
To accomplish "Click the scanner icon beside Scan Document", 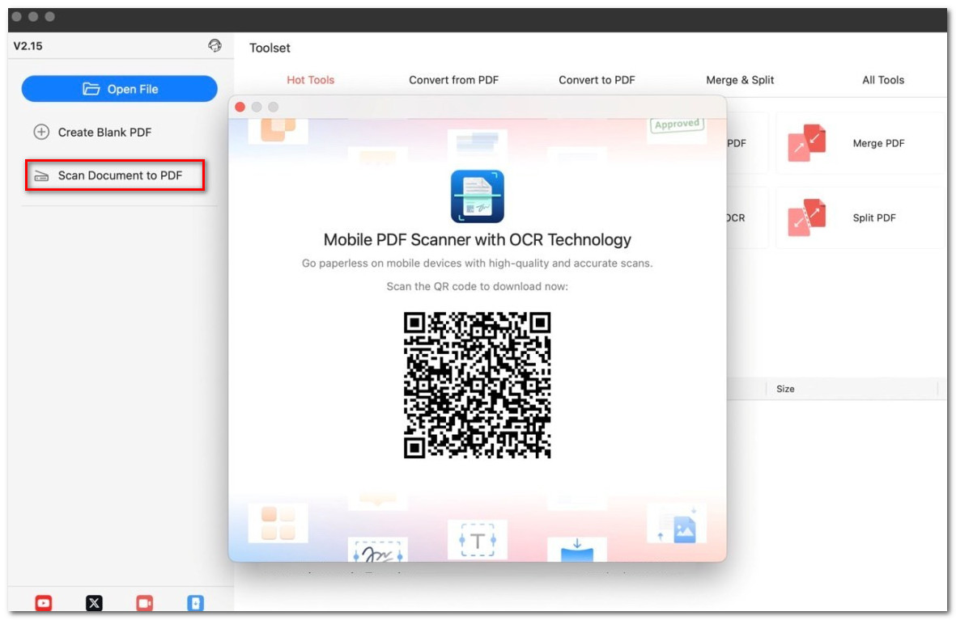I will (x=41, y=176).
